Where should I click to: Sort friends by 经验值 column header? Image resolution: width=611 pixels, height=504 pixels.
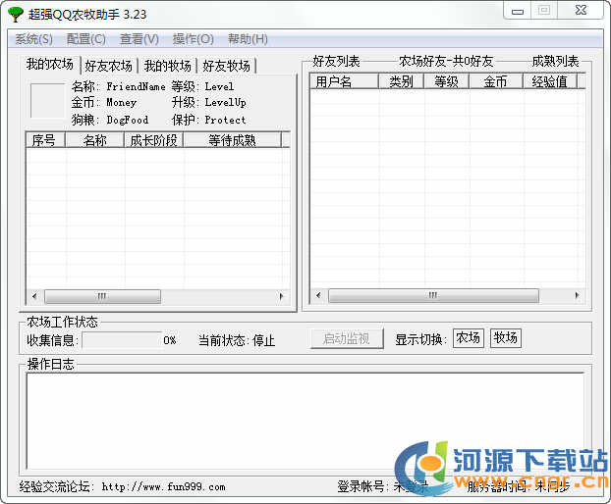pos(550,81)
